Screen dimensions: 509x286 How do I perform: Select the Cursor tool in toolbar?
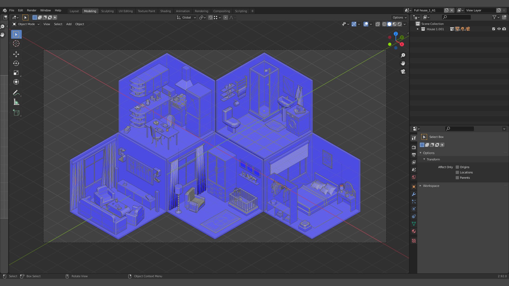pyautogui.click(x=16, y=44)
